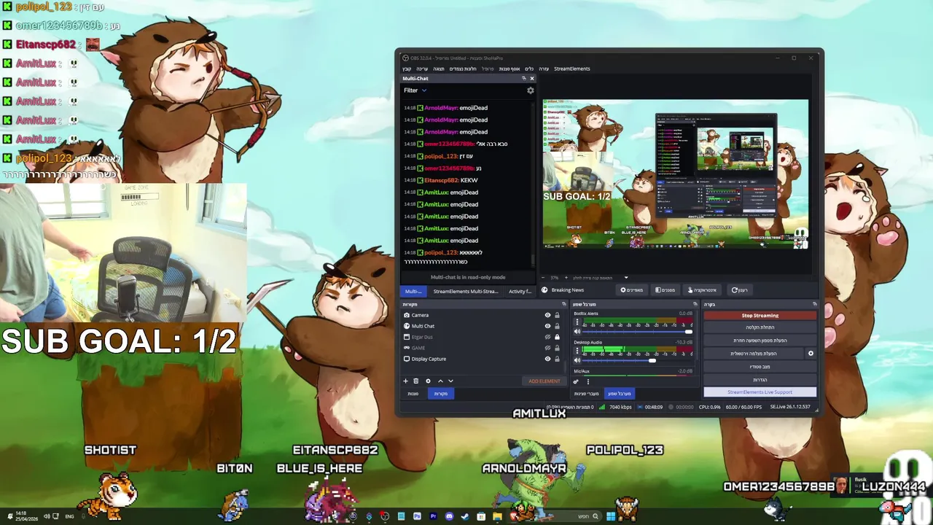Viewport: 933px width, 525px height.
Task: Click התחלת הקלטה (Start Recording) button
Action: 760,327
